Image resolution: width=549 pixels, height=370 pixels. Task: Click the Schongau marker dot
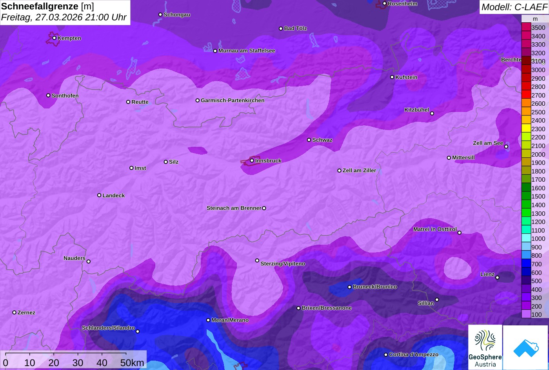point(160,14)
